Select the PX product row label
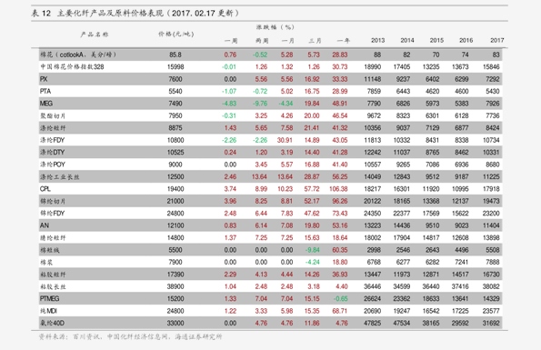This screenshot has height=350, width=541. pos(44,79)
